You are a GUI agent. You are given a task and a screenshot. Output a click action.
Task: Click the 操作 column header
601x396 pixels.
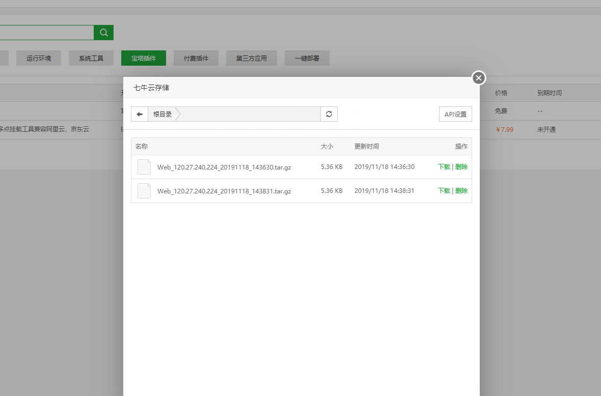click(x=461, y=146)
